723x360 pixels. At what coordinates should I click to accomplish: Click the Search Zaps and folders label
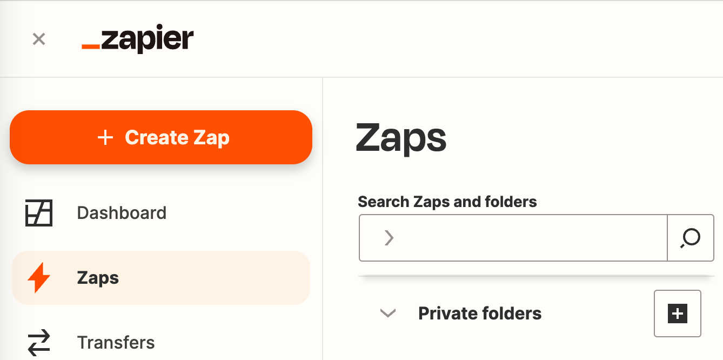coord(447,201)
